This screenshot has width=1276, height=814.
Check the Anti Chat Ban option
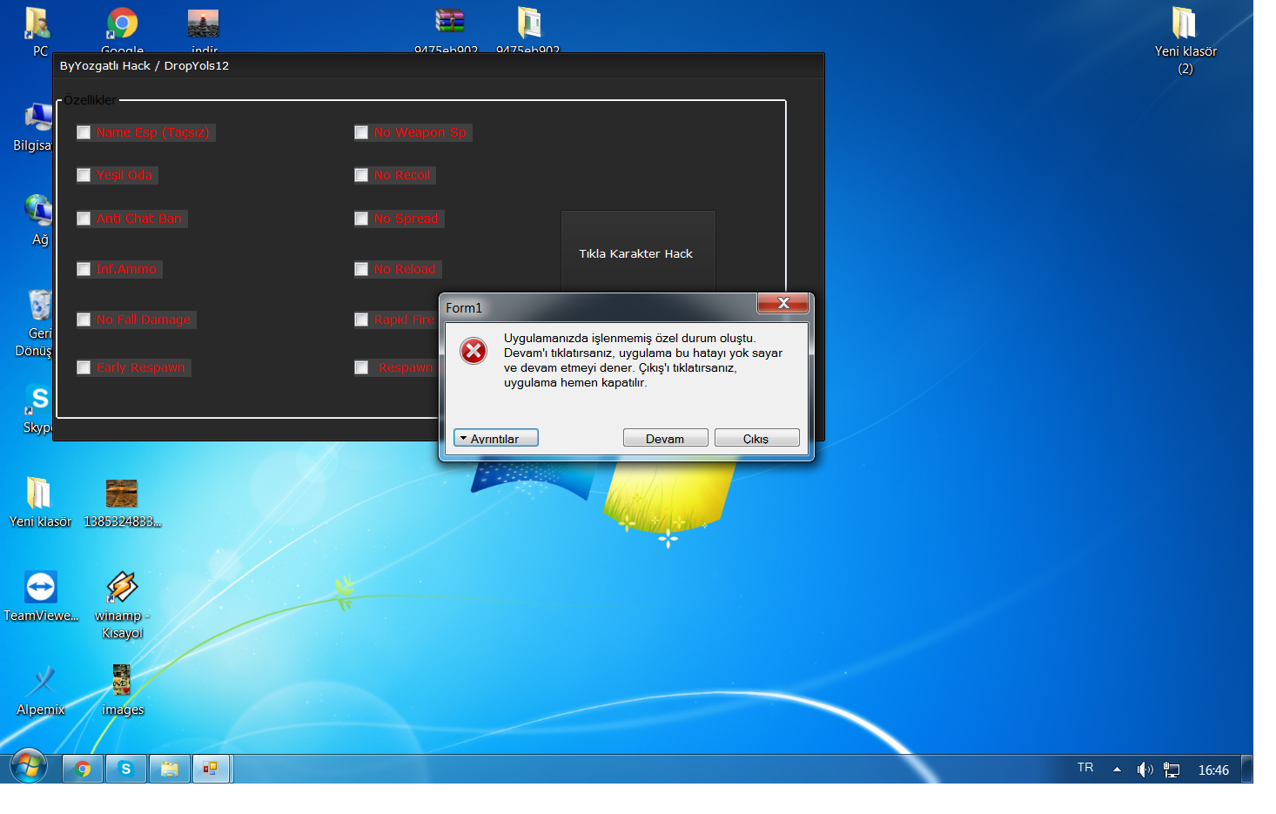coord(84,219)
